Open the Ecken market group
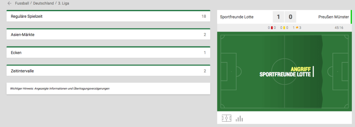Screen dimensions: 355x127 click(x=108, y=53)
